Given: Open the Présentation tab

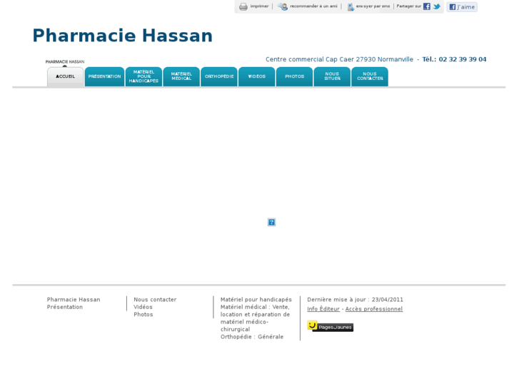Looking at the screenshot, I should pyautogui.click(x=105, y=77).
